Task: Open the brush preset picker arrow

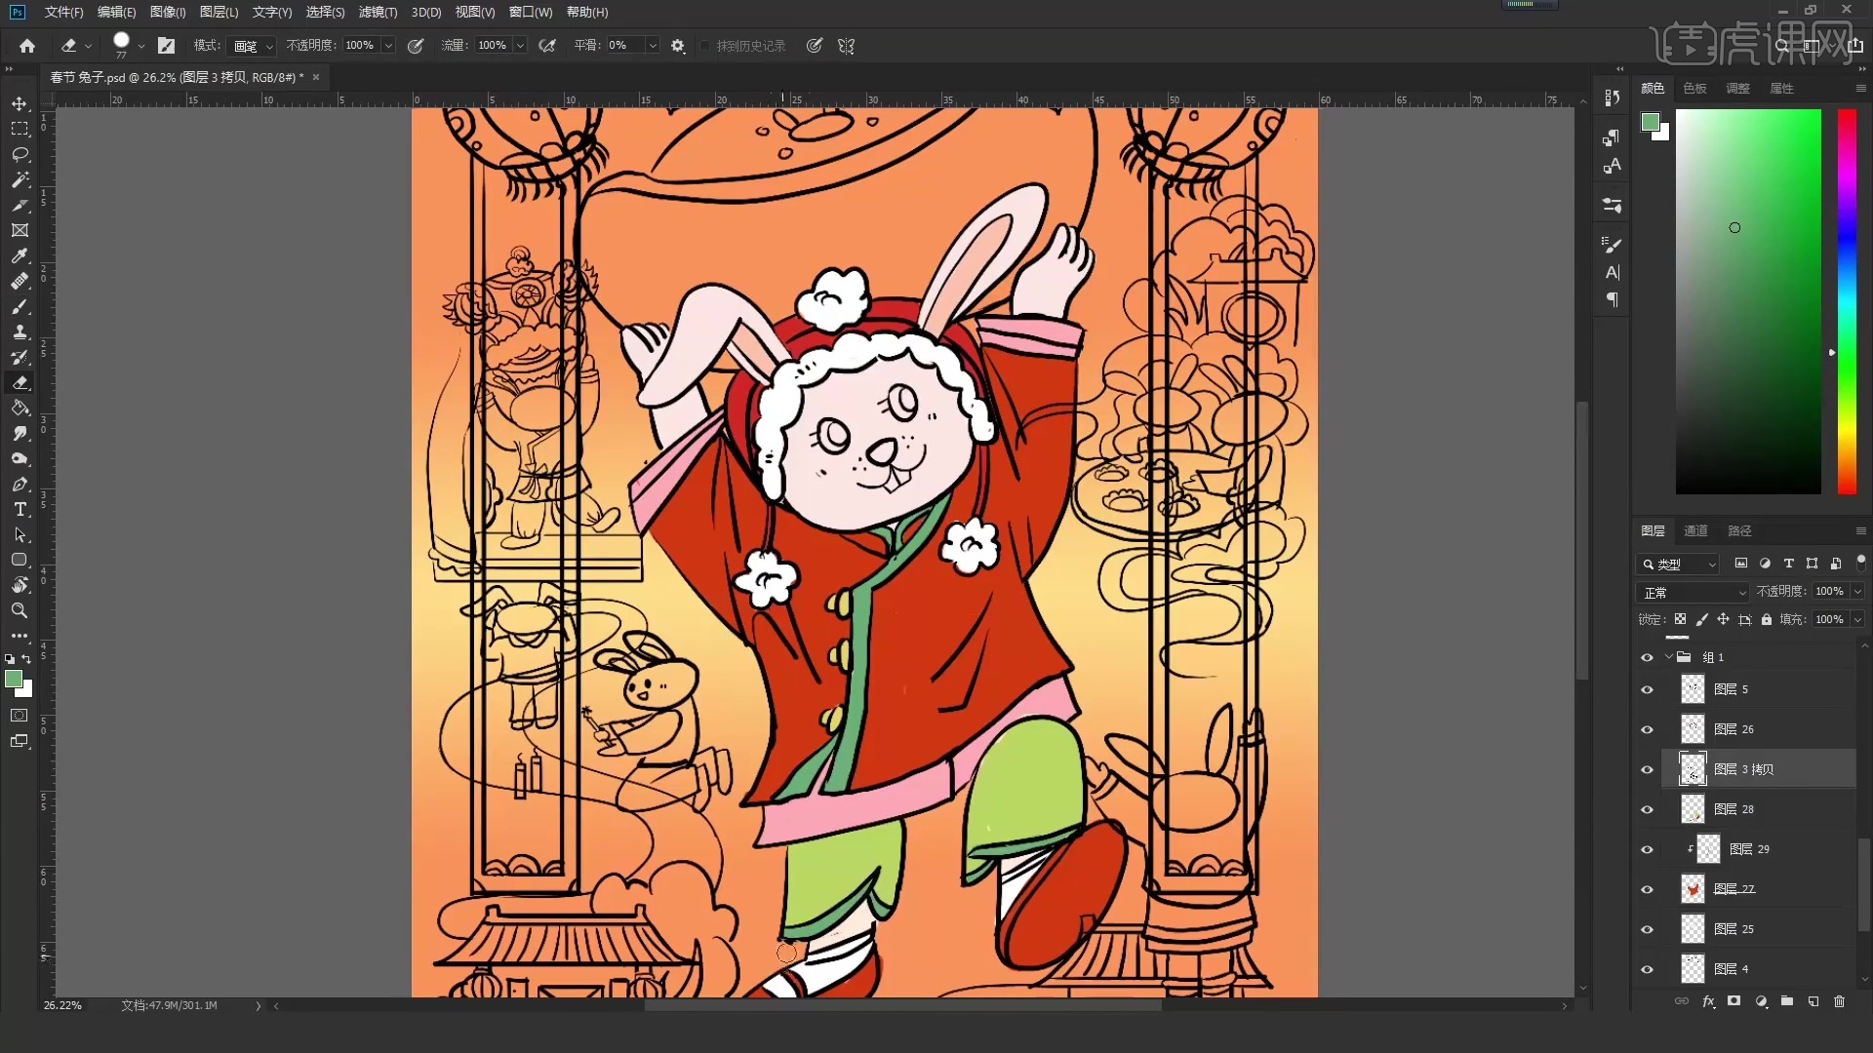Action: point(141,46)
